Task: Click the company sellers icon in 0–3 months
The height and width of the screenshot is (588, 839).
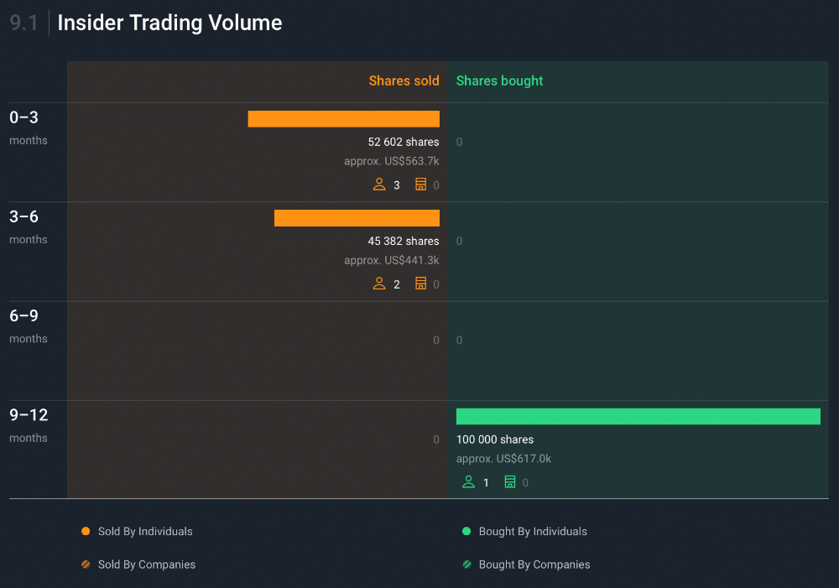Action: coord(421,185)
